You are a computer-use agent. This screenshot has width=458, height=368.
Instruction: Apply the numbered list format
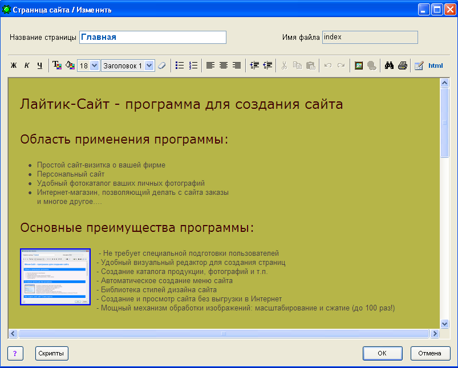pos(193,65)
